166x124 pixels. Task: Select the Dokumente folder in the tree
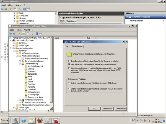pos(32,74)
